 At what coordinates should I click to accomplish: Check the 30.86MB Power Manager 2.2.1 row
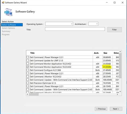(28, 57)
